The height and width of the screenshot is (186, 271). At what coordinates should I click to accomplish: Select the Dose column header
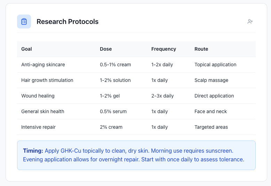(106, 49)
